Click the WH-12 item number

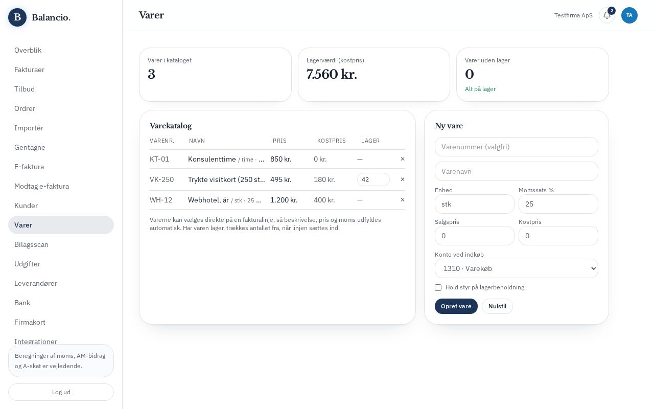pyautogui.click(x=161, y=200)
